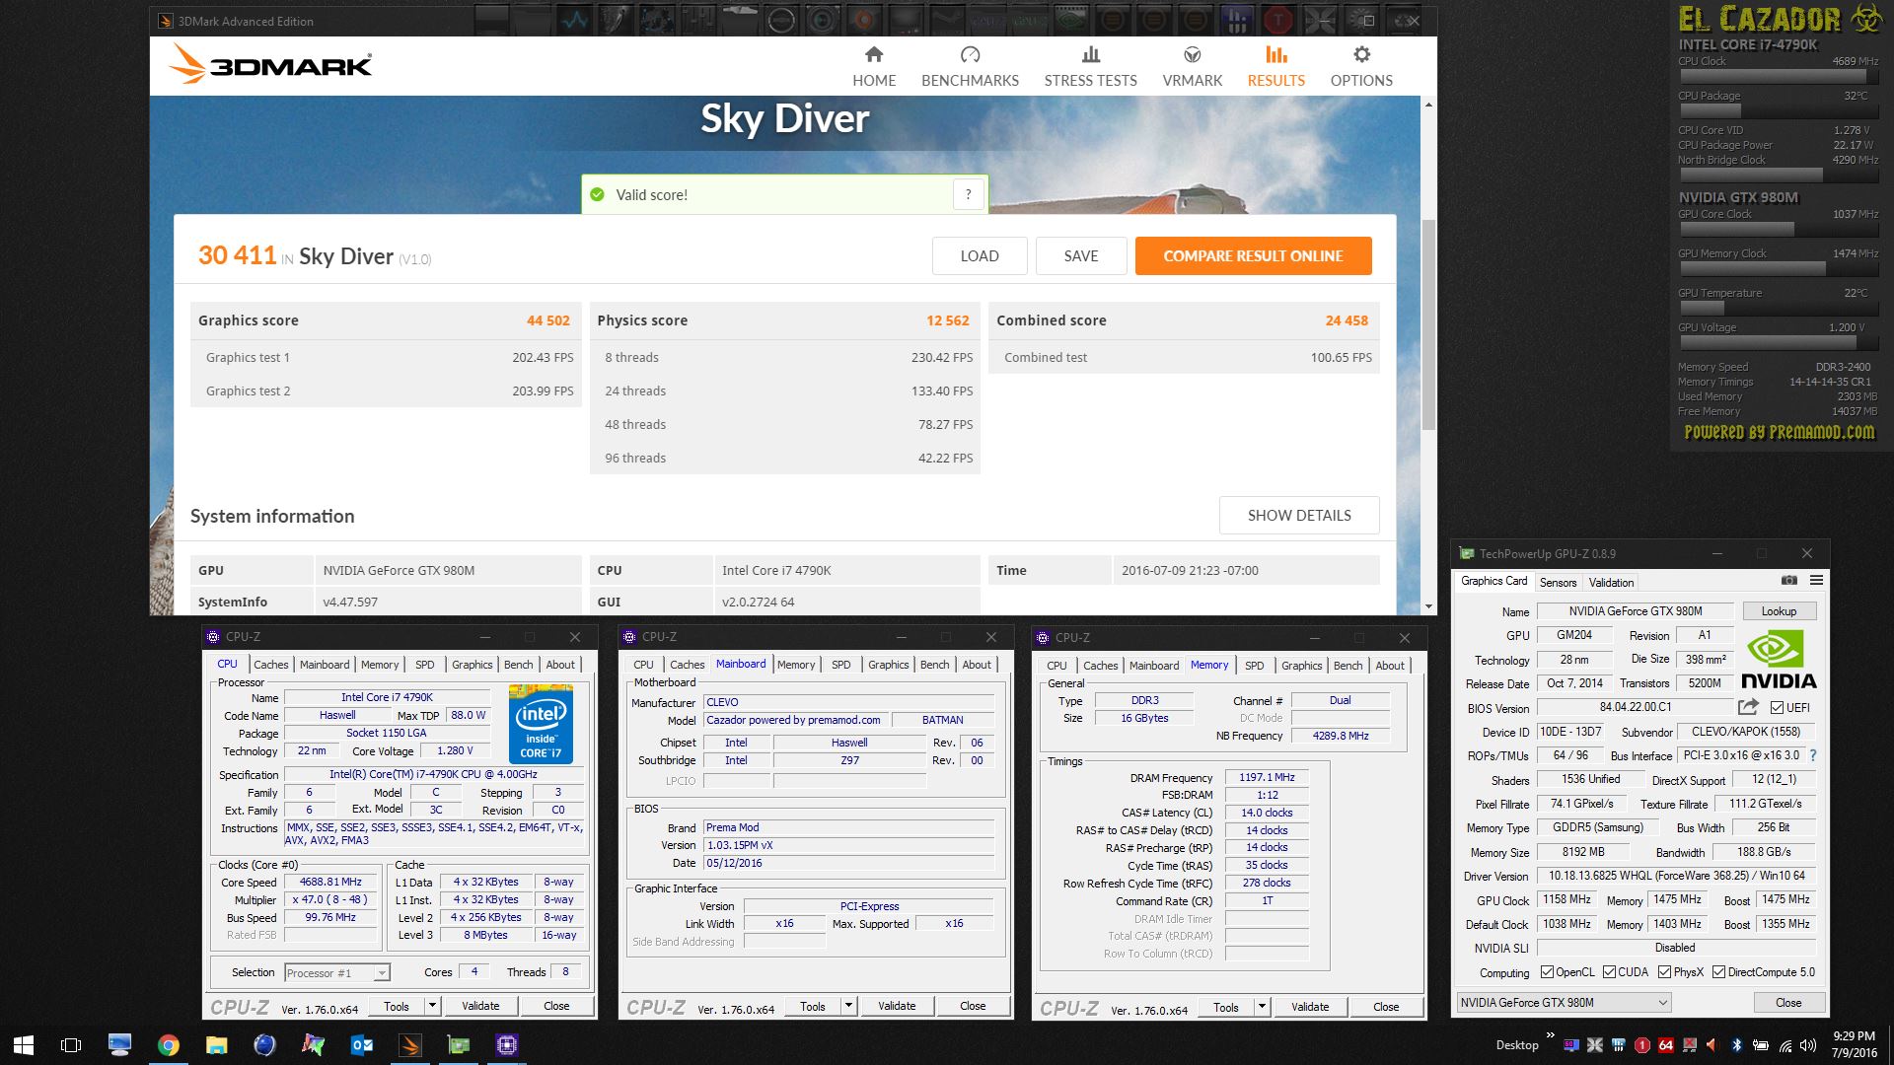Click the CPU Clock bar in El Cazador widget
Image resolution: width=1894 pixels, height=1065 pixels.
[x=1778, y=77]
